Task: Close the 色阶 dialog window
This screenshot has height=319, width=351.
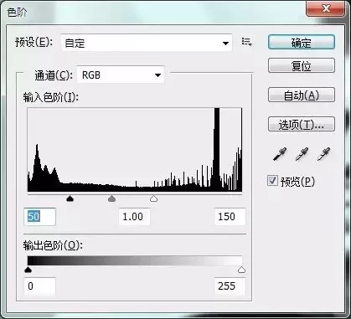Action: coord(326,8)
